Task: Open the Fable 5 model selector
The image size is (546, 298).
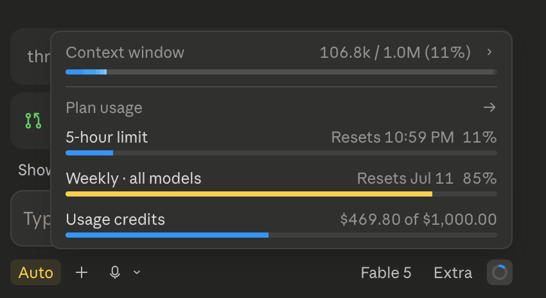Action: pyautogui.click(x=386, y=272)
